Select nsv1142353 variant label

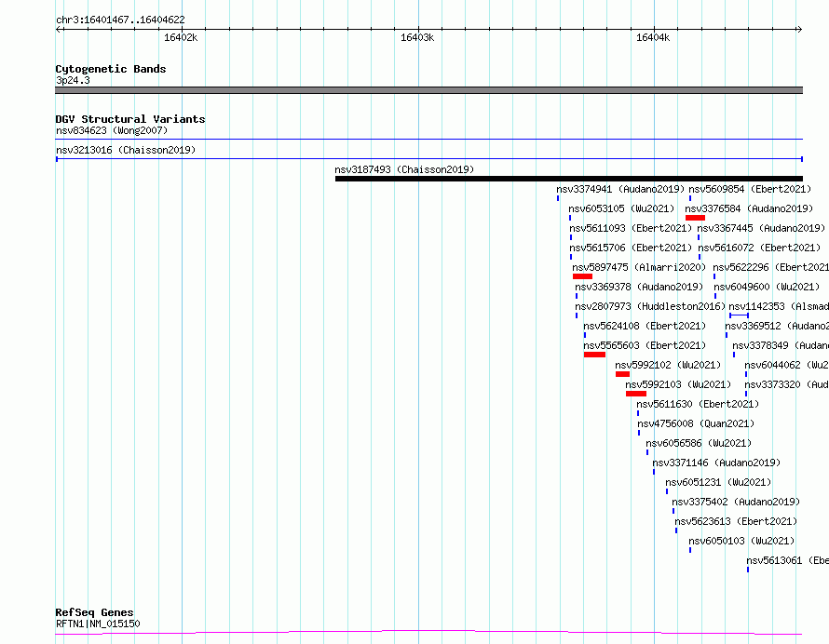[779, 306]
